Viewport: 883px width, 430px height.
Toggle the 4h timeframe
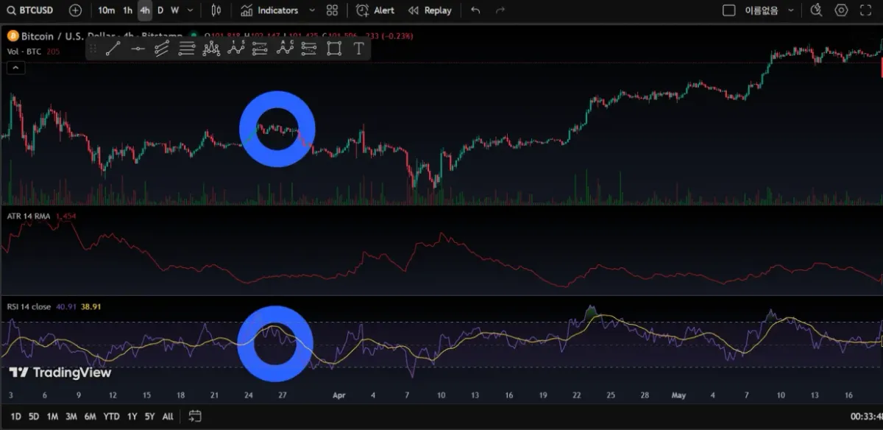pyautogui.click(x=144, y=10)
